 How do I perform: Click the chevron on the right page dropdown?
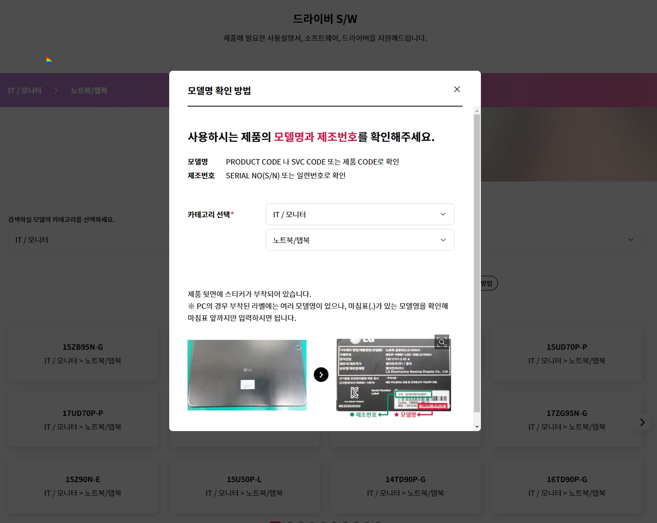point(630,239)
